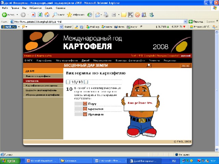
Task: Click the site search input field
Action: click(x=166, y=66)
